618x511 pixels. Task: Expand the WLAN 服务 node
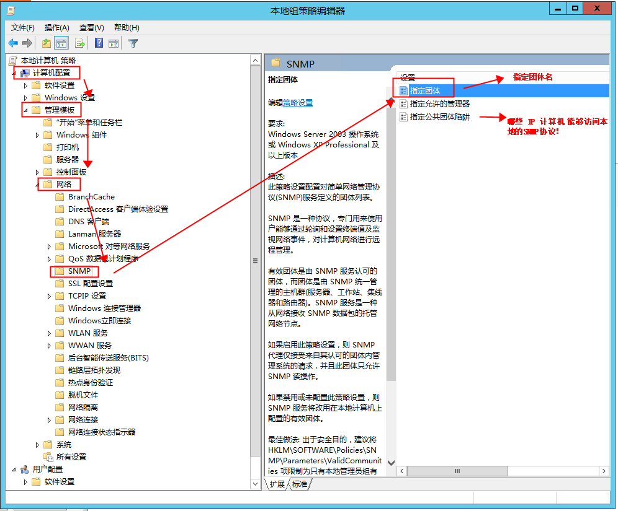(50, 333)
